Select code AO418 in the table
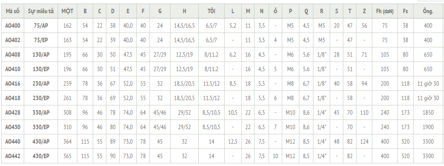Image resolution: width=444 pixels, height=166 pixels. [x=13, y=98]
